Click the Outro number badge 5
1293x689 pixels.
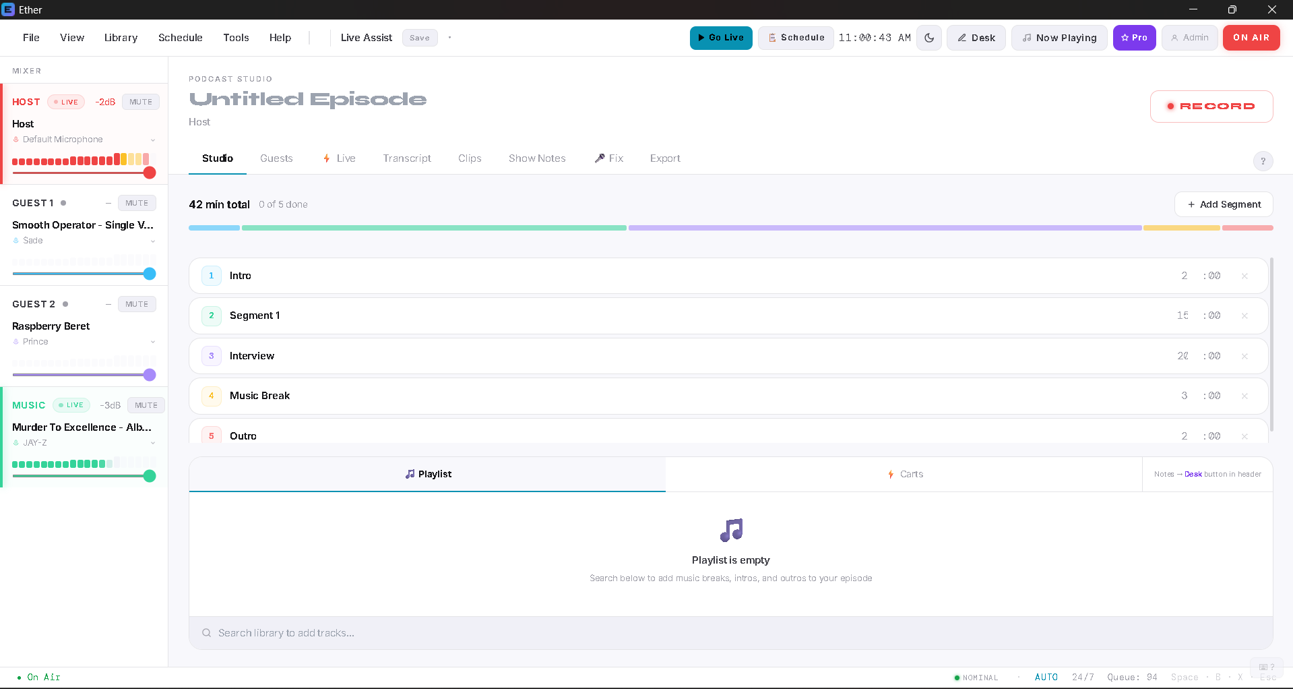coord(212,436)
